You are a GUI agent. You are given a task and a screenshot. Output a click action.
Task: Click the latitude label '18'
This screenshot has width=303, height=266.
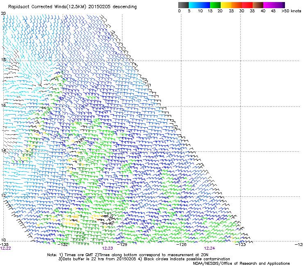coord(3,59)
